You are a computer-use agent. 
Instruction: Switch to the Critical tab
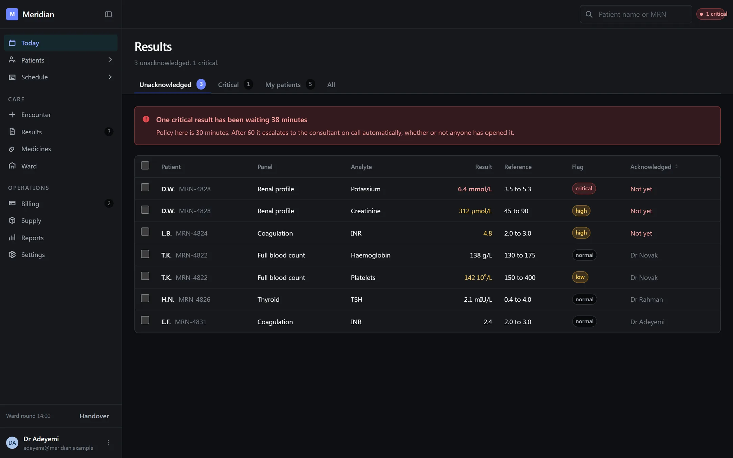point(235,85)
